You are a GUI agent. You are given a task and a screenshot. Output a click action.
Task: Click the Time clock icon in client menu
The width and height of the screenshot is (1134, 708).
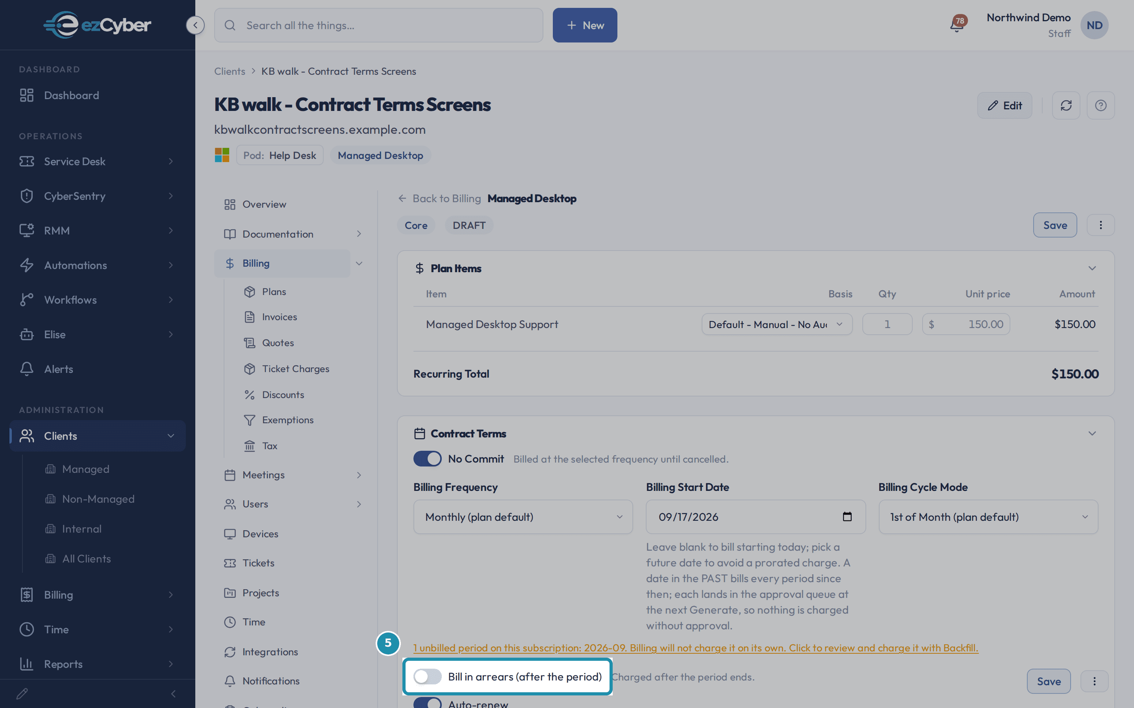pyautogui.click(x=230, y=622)
